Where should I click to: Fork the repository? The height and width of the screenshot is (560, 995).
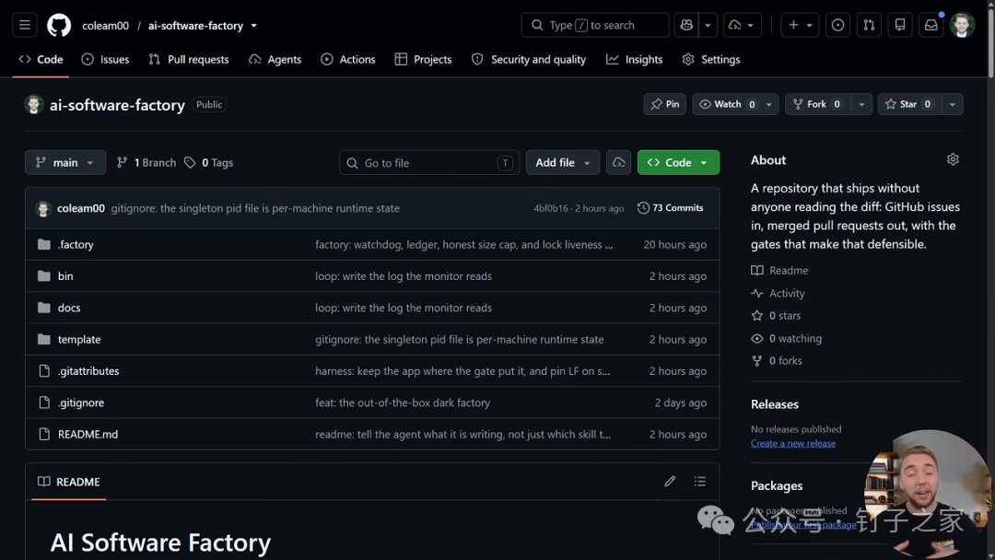click(x=819, y=104)
